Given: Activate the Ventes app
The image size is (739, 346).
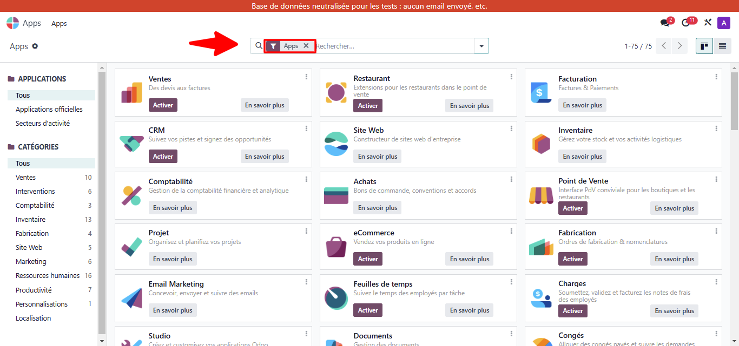Looking at the screenshot, I should click(x=163, y=105).
